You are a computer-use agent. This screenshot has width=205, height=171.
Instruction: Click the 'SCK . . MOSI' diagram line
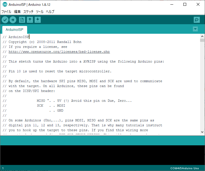tap(34, 106)
